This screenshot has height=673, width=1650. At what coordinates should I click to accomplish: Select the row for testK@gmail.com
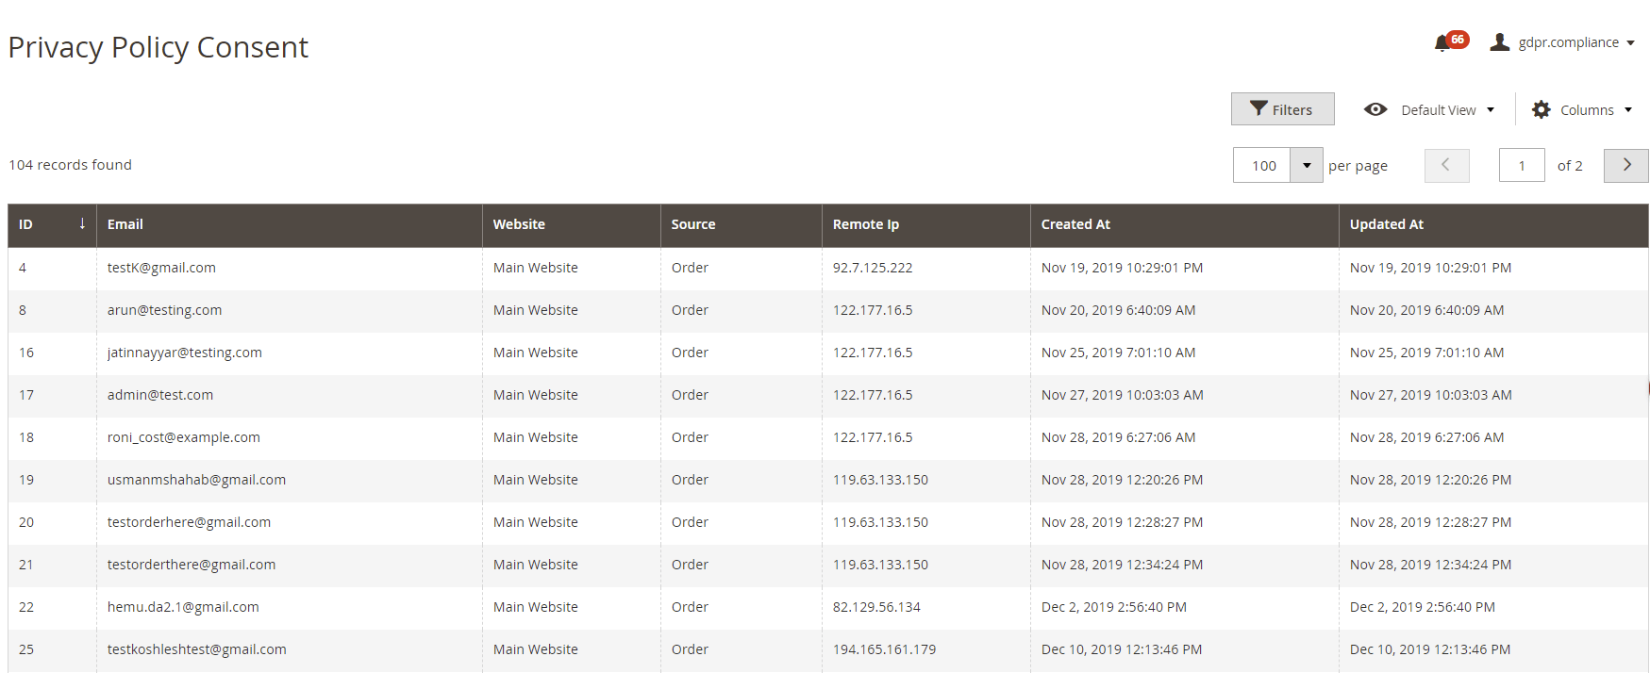[x=161, y=268]
